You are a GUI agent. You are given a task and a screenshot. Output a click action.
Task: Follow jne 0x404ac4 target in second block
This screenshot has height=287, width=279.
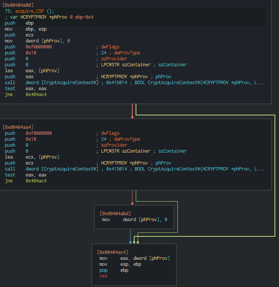36,181
